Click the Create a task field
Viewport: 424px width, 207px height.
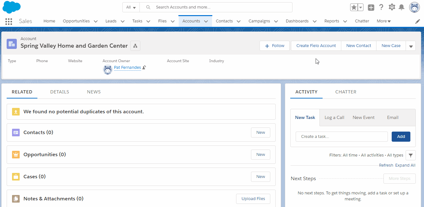click(x=342, y=137)
